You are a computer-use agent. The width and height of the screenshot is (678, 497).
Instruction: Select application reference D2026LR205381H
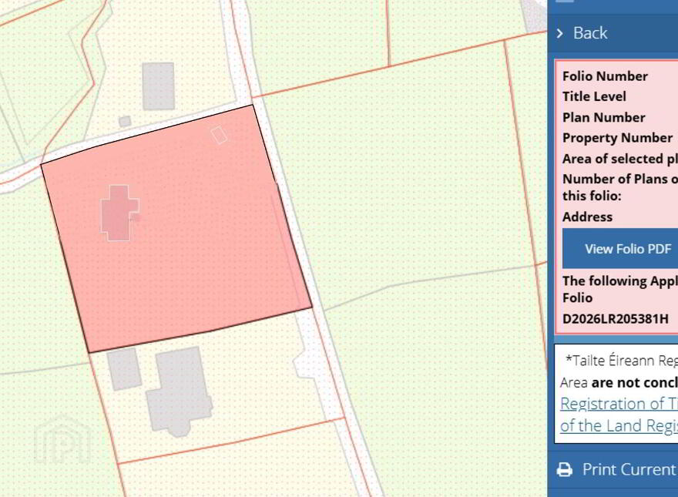(x=616, y=319)
